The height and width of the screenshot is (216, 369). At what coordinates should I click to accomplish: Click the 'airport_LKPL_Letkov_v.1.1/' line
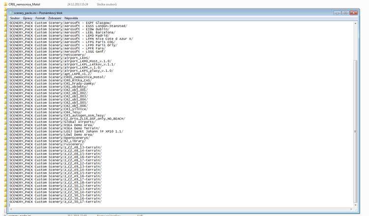62,64
